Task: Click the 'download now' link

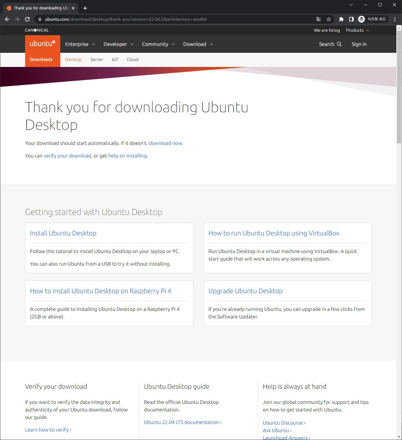Action: [x=165, y=143]
